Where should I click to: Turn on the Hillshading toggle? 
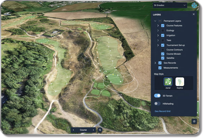(157, 103)
